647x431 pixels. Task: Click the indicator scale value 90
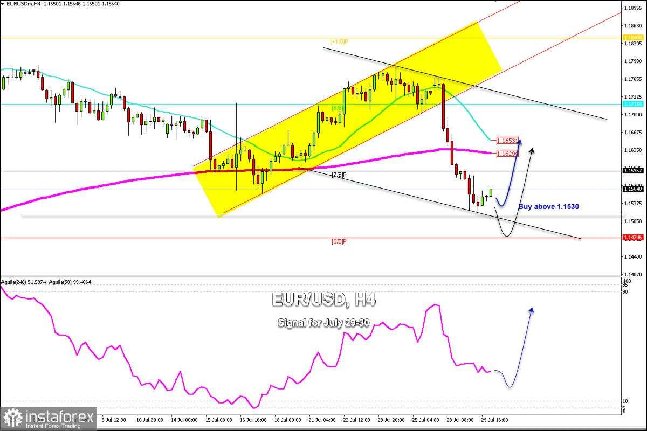pyautogui.click(x=625, y=291)
